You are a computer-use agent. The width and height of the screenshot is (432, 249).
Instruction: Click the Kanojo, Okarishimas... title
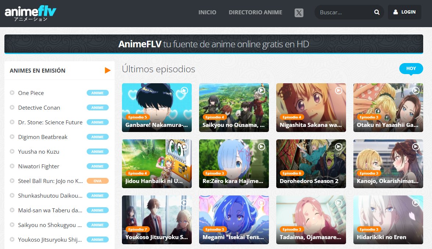coord(388,181)
